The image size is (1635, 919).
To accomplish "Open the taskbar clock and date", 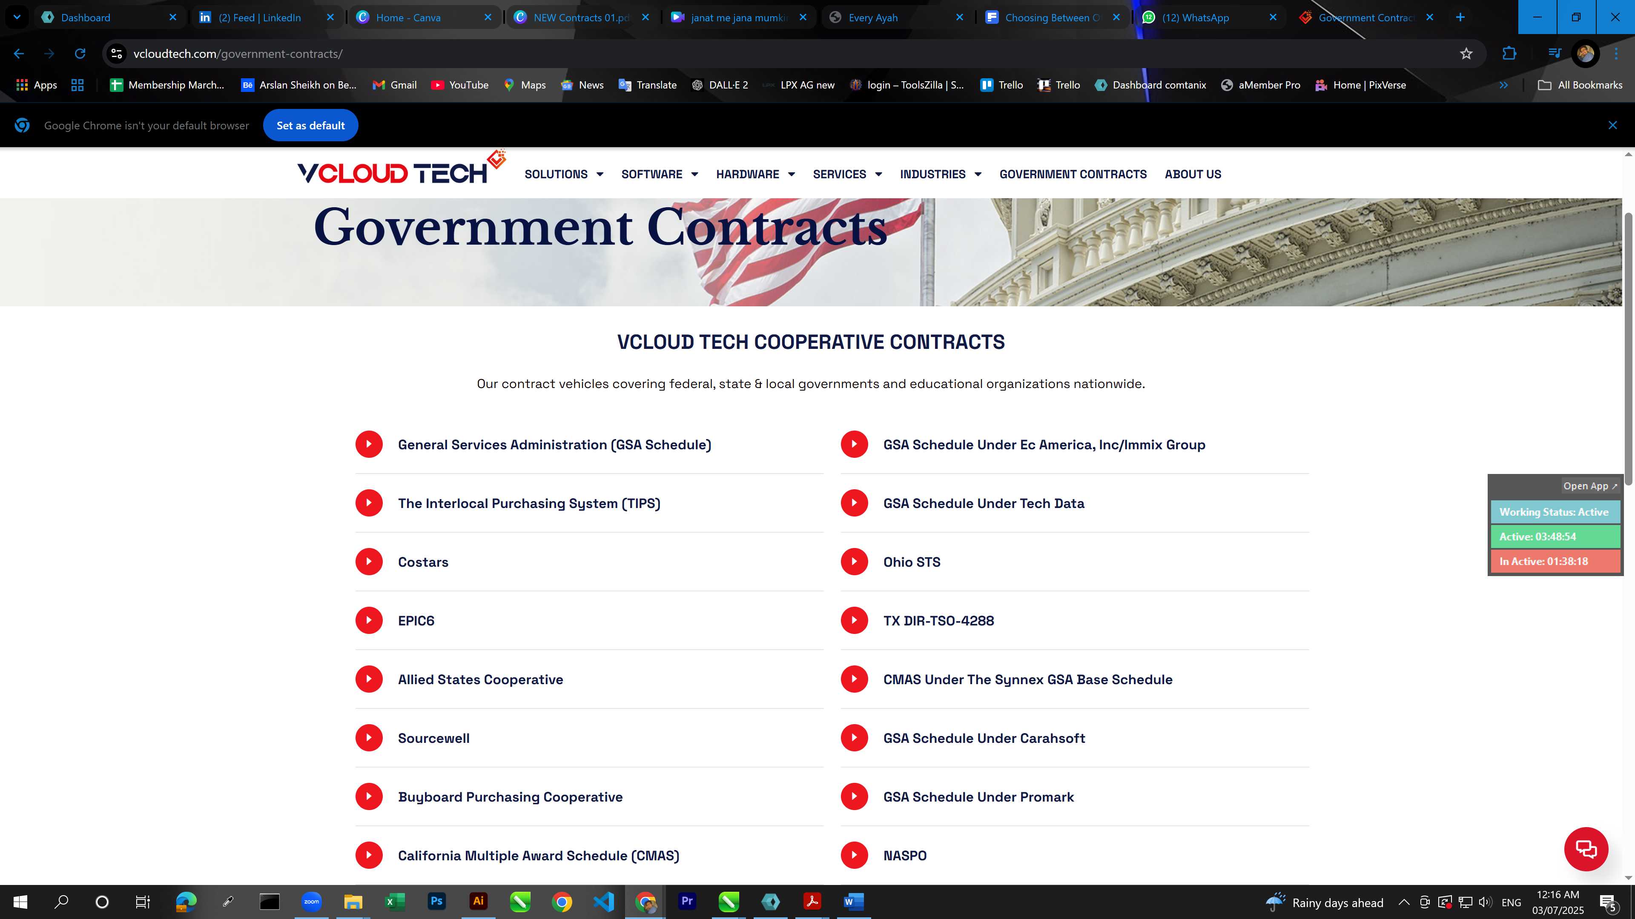I will tap(1558, 902).
